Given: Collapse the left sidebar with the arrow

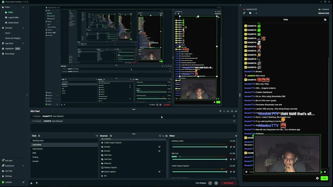Looking at the screenshot, I should tap(27, 95).
